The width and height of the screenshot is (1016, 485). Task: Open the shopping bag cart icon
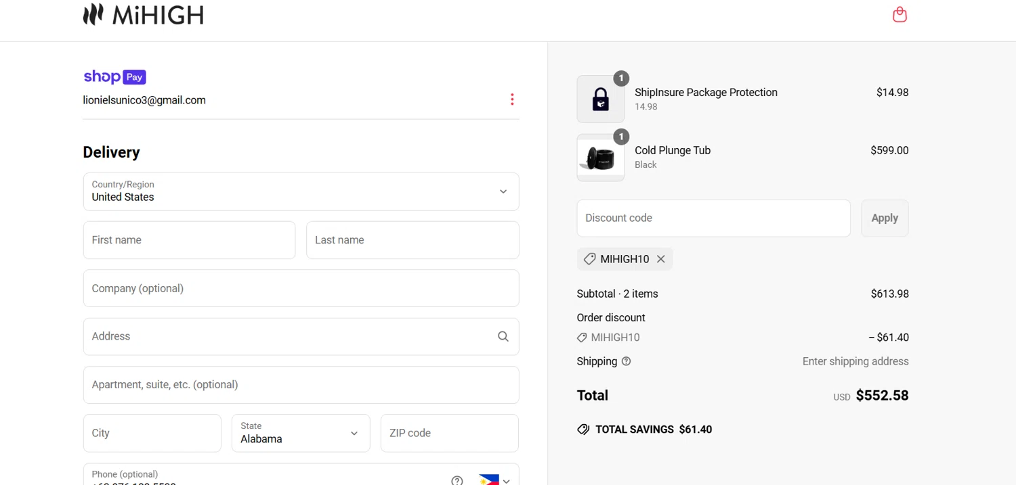coord(899,14)
